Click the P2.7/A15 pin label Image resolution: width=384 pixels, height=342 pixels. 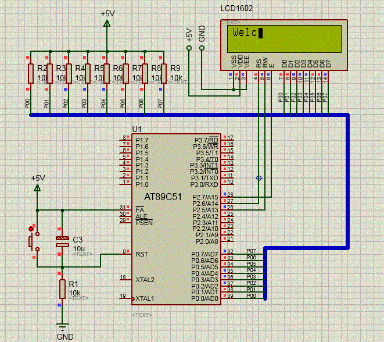pyautogui.click(x=205, y=197)
